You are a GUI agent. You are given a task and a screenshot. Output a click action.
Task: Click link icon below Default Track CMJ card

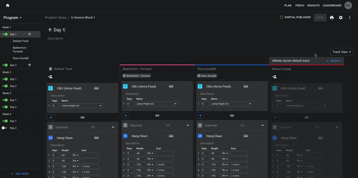pyautogui.click(x=83, y=117)
